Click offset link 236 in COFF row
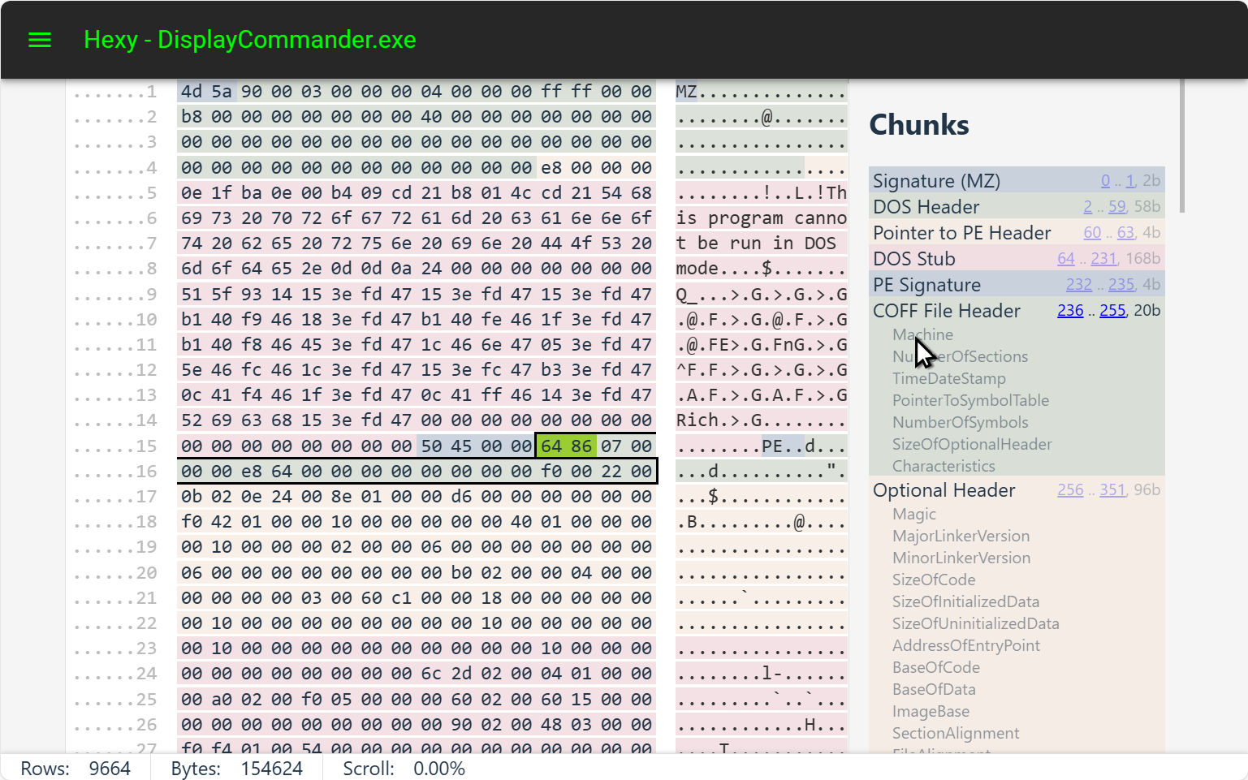Viewport: 1248px width, 780px height. pyautogui.click(x=1070, y=310)
